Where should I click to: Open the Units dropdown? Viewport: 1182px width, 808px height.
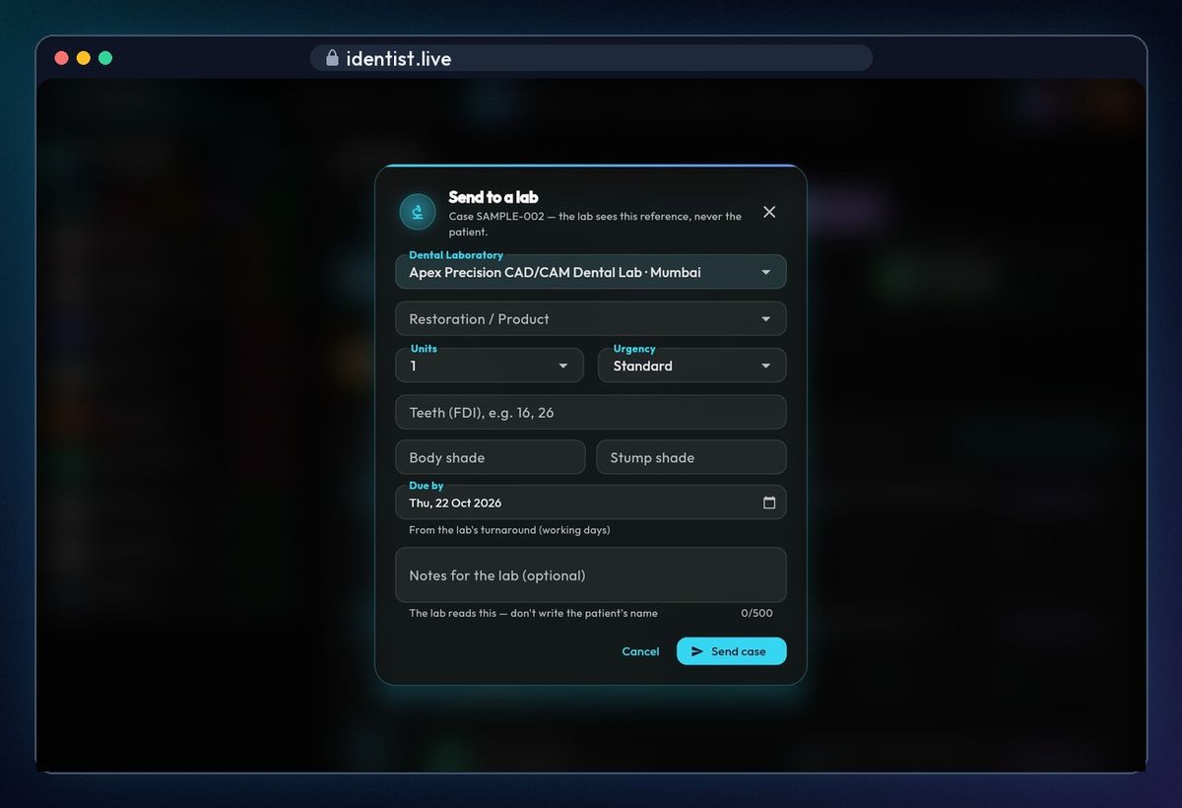tap(490, 366)
